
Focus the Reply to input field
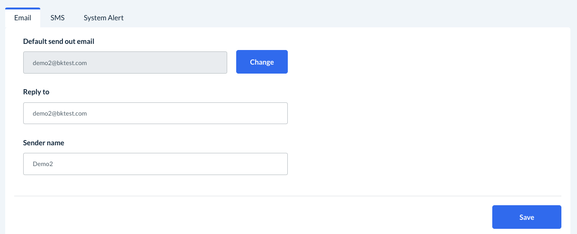(155, 113)
